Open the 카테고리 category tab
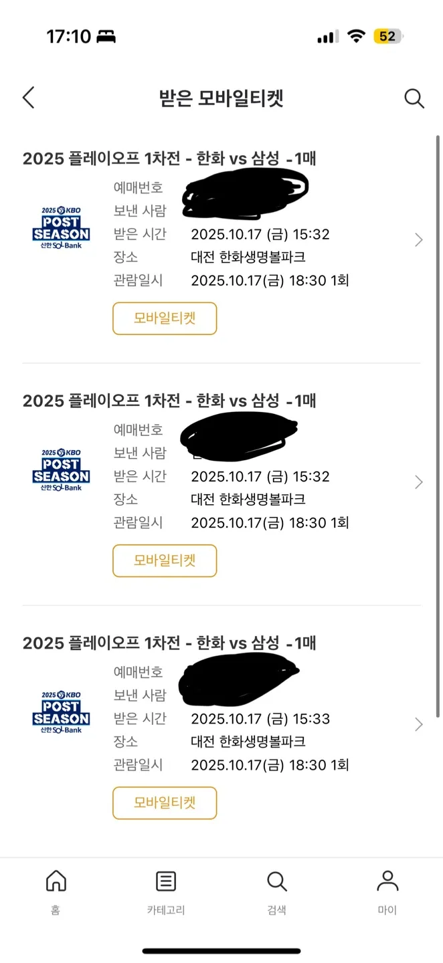Viewport: 443px width, 963px height. tap(166, 890)
